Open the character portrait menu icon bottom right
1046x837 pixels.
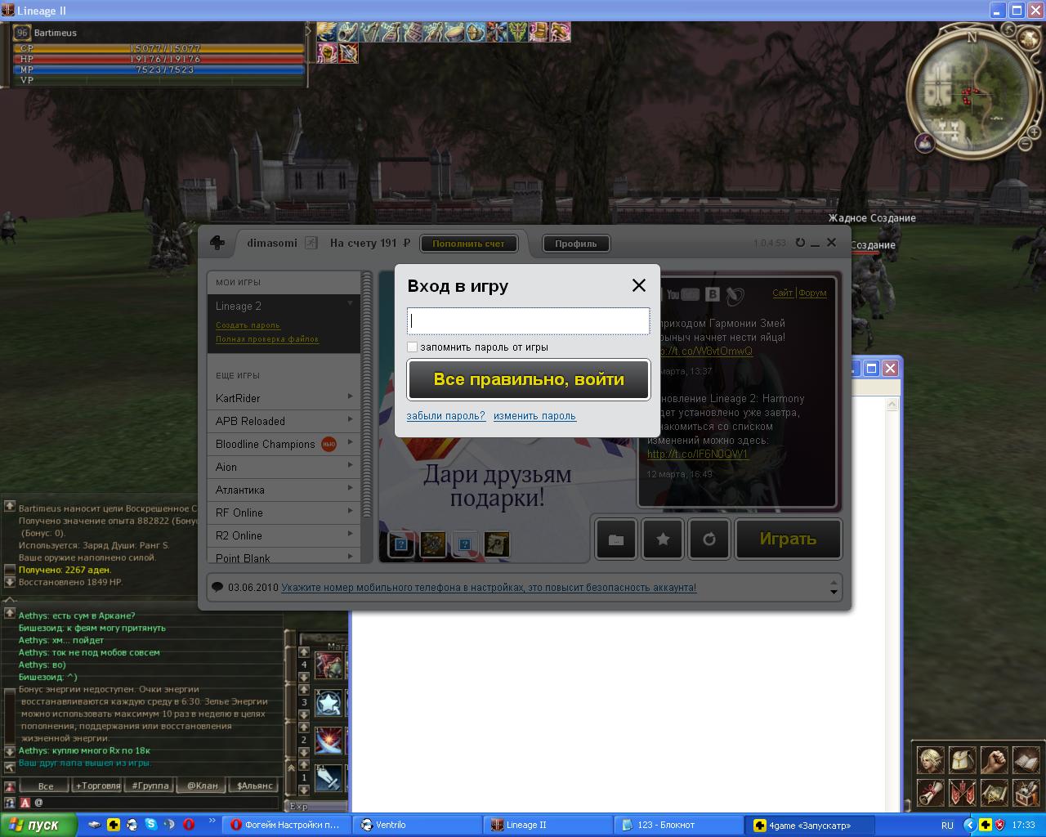pyautogui.click(x=930, y=759)
